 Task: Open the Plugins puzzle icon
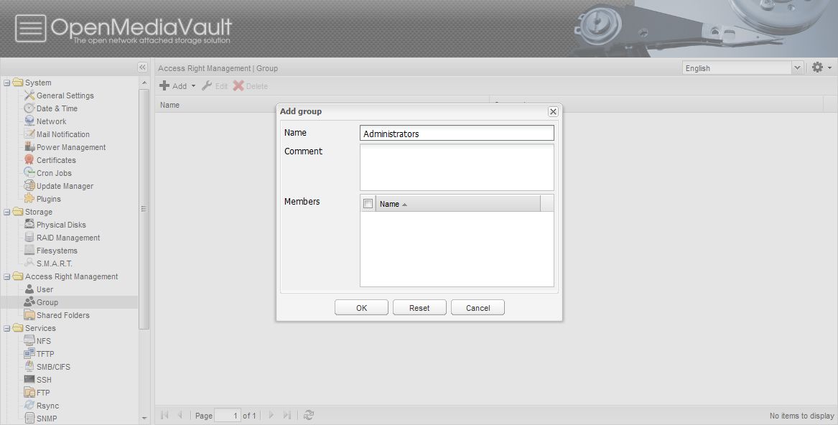pyautogui.click(x=29, y=198)
